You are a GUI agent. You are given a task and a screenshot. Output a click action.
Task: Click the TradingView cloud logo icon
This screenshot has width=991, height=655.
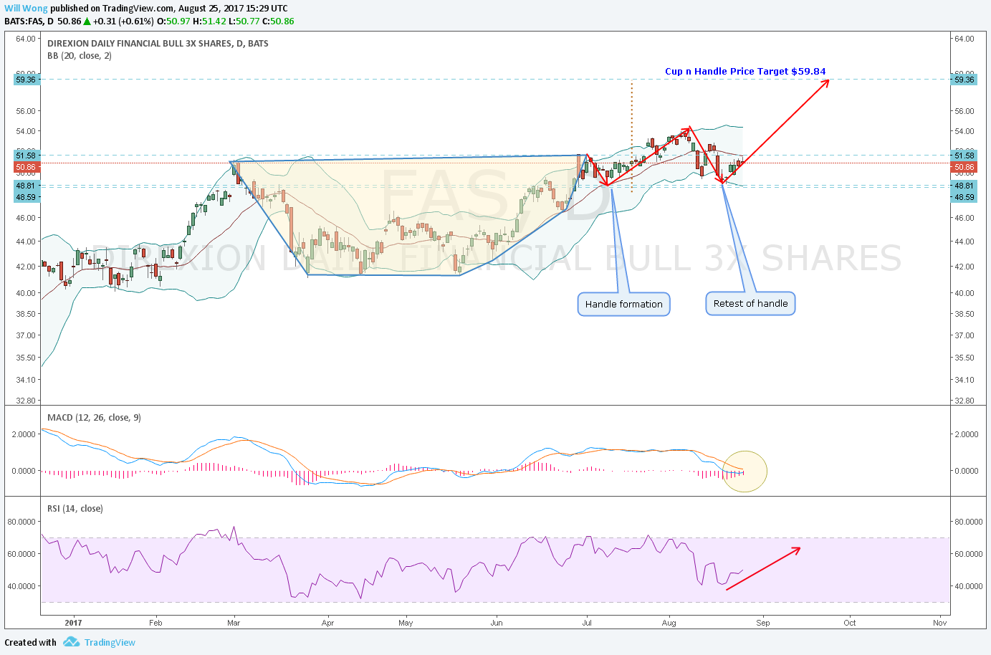point(71,642)
